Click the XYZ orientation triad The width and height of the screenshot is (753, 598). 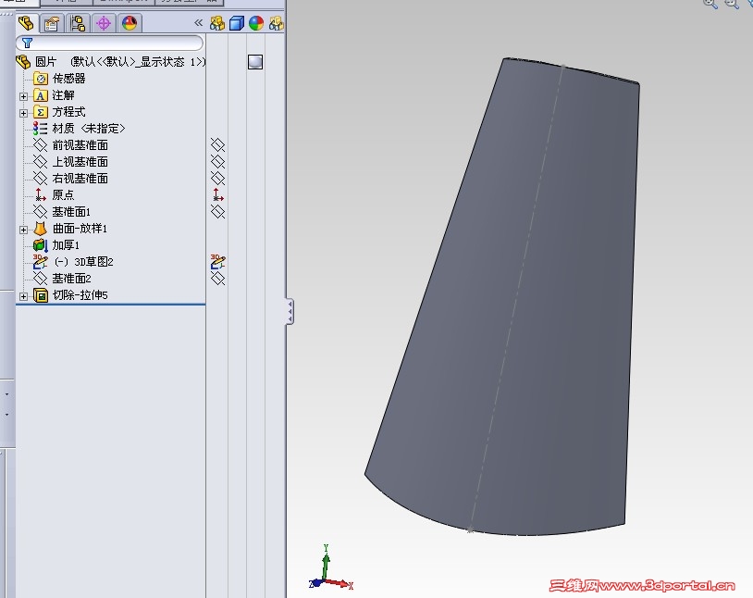click(330, 568)
